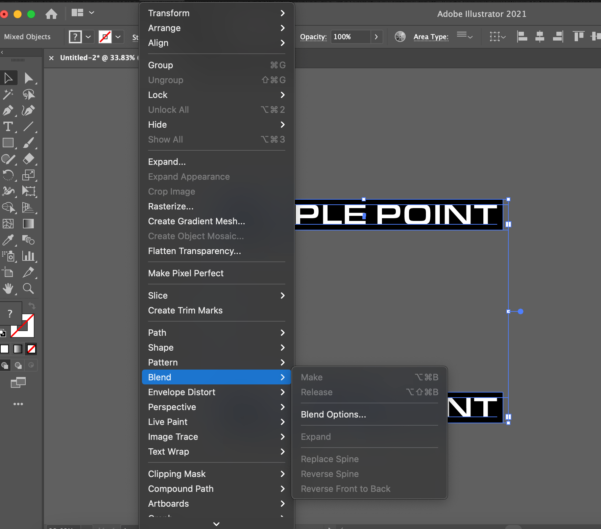Image resolution: width=601 pixels, height=529 pixels.
Task: Toggle the None fill swatch below the toolbar
Action: (x=31, y=349)
